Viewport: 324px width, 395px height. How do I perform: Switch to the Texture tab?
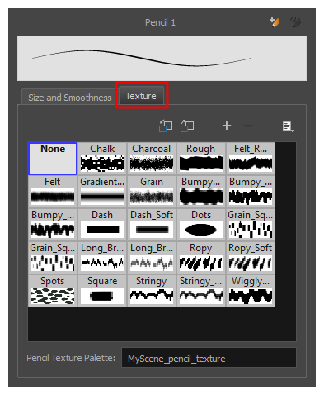(141, 96)
